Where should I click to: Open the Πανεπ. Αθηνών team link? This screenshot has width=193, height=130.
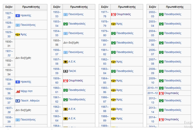pos(30,101)
